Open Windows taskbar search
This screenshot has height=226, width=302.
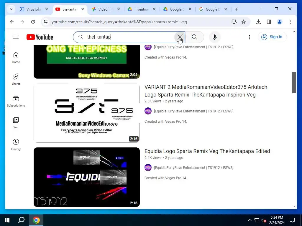point(21,220)
